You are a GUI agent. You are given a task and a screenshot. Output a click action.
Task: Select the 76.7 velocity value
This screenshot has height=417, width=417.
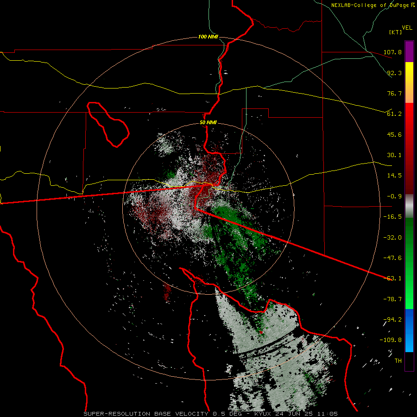(x=394, y=93)
